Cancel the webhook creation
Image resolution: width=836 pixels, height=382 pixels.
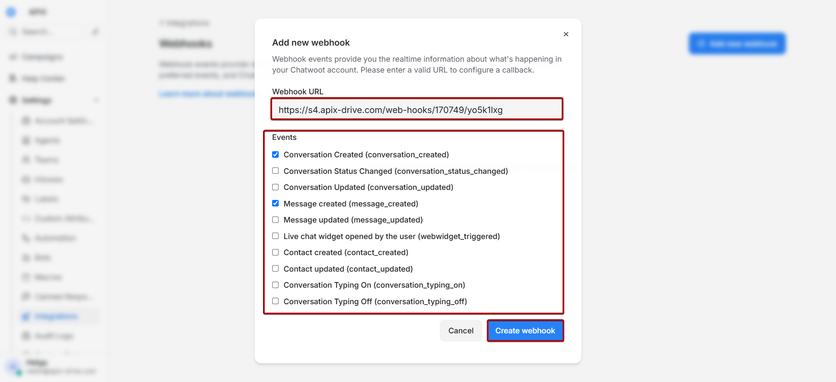(x=461, y=331)
